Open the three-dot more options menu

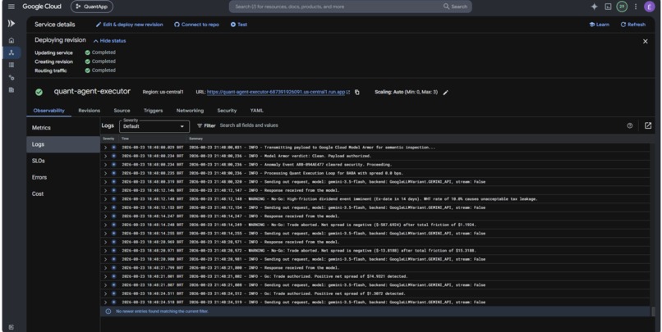(x=636, y=7)
